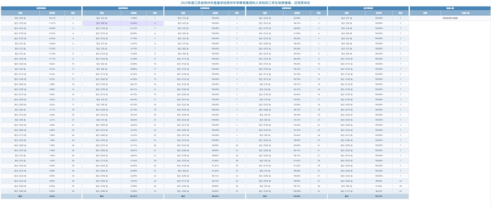Select the 12.00% rate cell
The height and width of the screenshot is (206, 491).
point(134,191)
